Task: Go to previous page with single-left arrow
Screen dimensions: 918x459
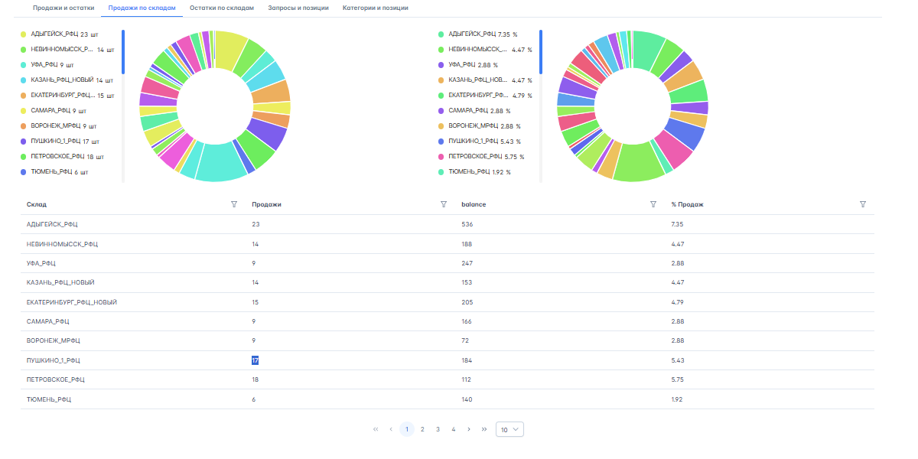Action: 391,429
